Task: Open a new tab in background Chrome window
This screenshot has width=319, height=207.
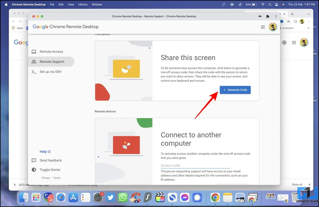Action: pos(292,14)
